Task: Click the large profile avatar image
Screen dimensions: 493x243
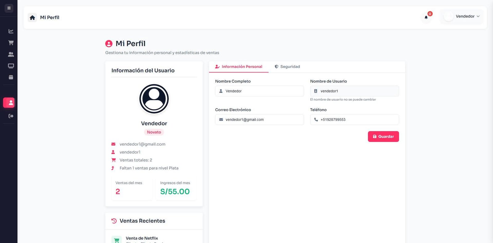Action: pos(154,99)
